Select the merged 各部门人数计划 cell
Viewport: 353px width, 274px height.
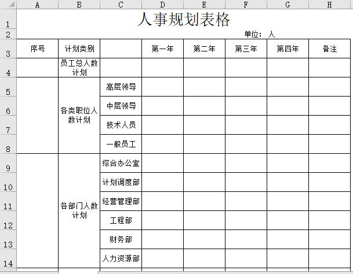tap(79, 210)
